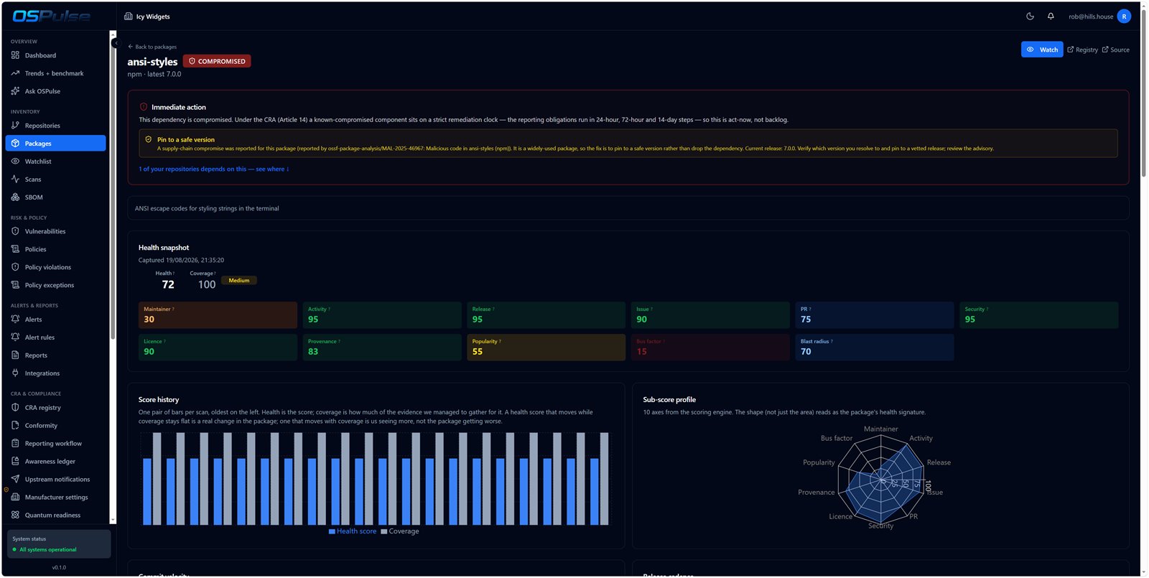This screenshot has width=1149, height=578.
Task: Click the immediate action warning icon
Action: 144,107
